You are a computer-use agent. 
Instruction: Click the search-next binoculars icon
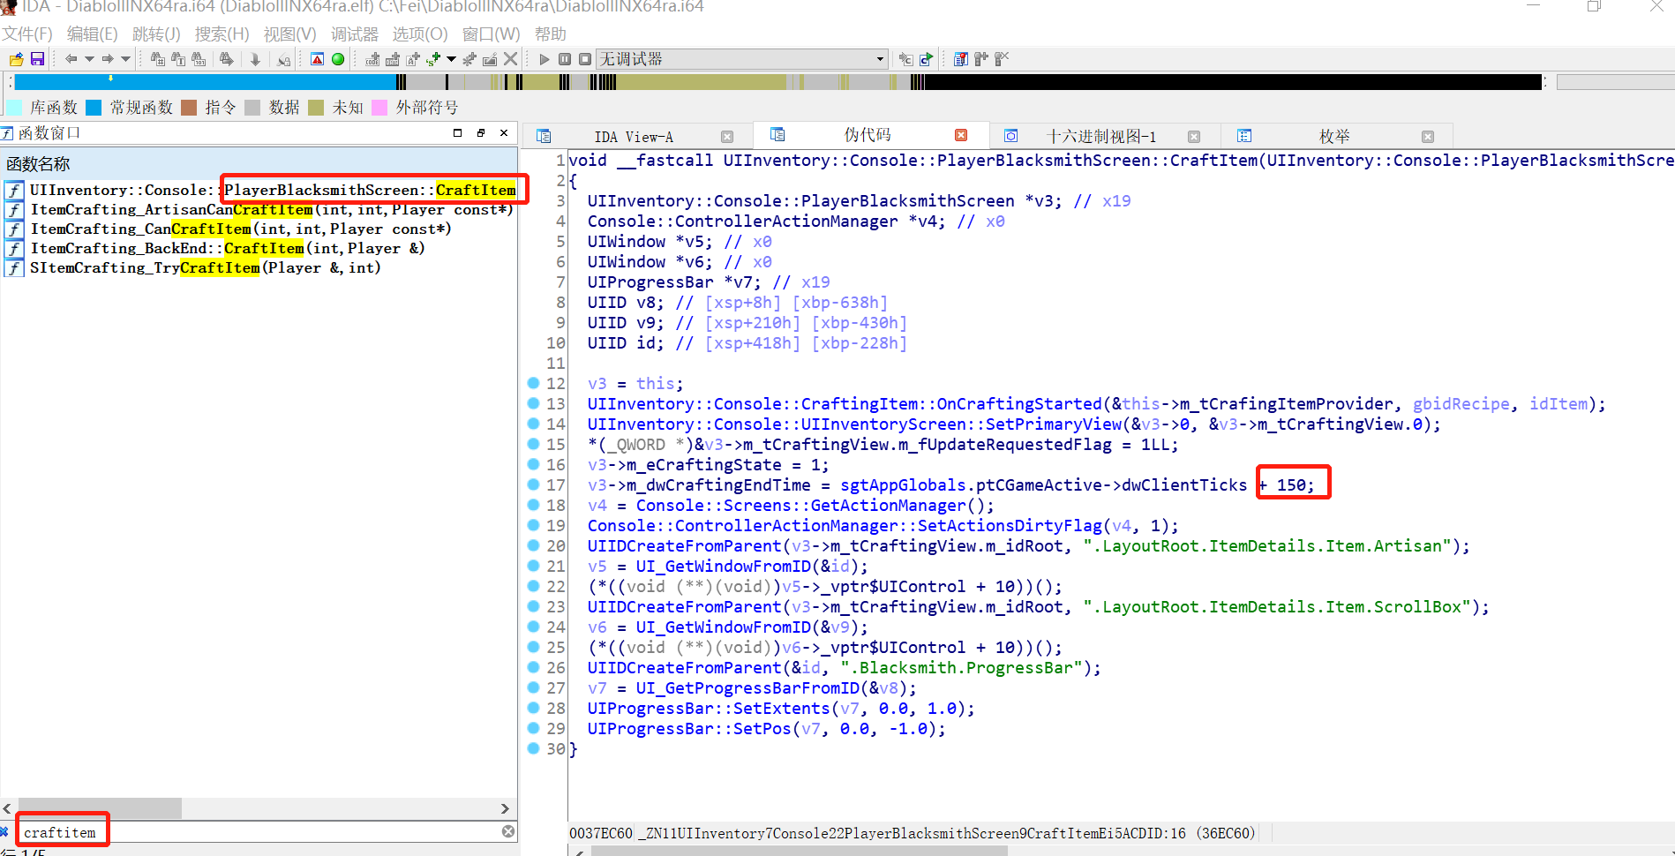tap(227, 59)
